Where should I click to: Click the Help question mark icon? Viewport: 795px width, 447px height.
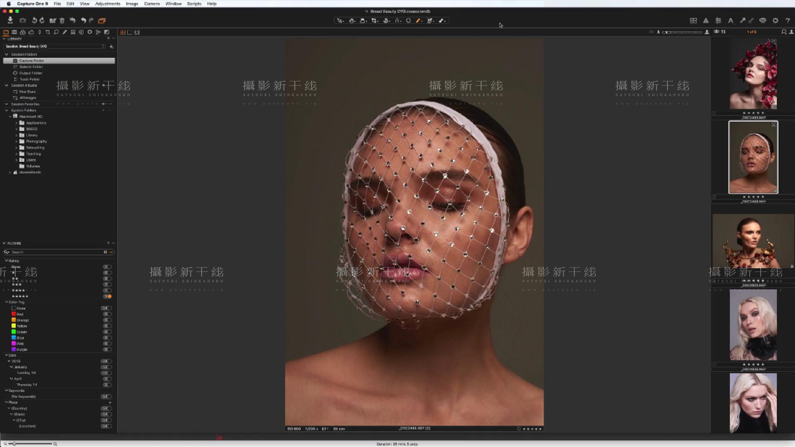pyautogui.click(x=788, y=20)
